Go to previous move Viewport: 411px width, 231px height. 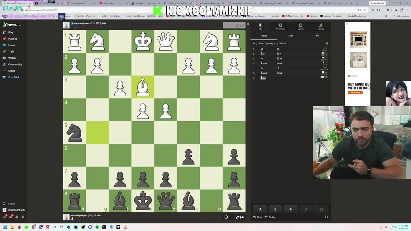tap(275, 209)
